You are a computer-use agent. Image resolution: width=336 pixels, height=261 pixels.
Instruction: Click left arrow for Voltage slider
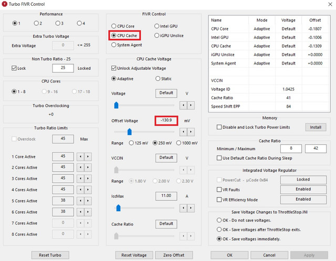pyautogui.click(x=183, y=106)
